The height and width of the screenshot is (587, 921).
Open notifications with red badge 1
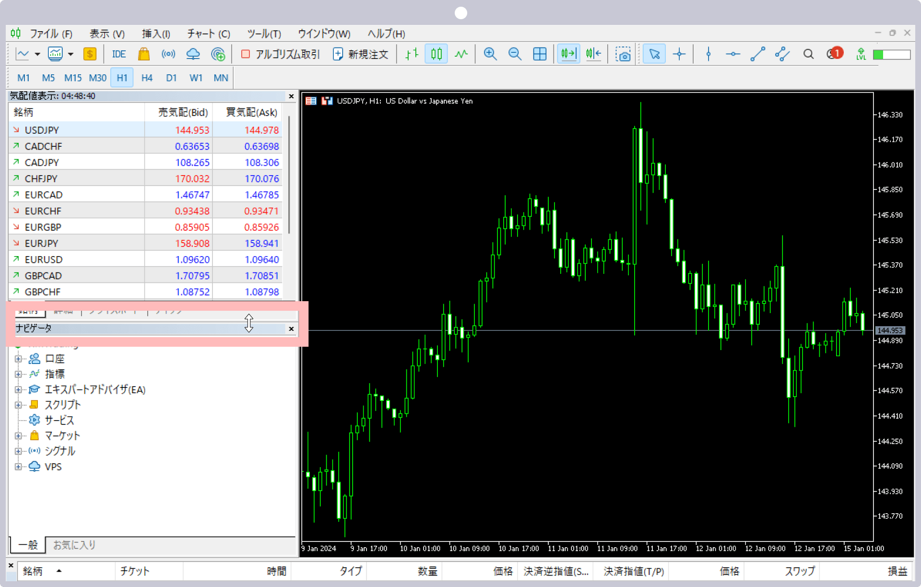point(835,53)
